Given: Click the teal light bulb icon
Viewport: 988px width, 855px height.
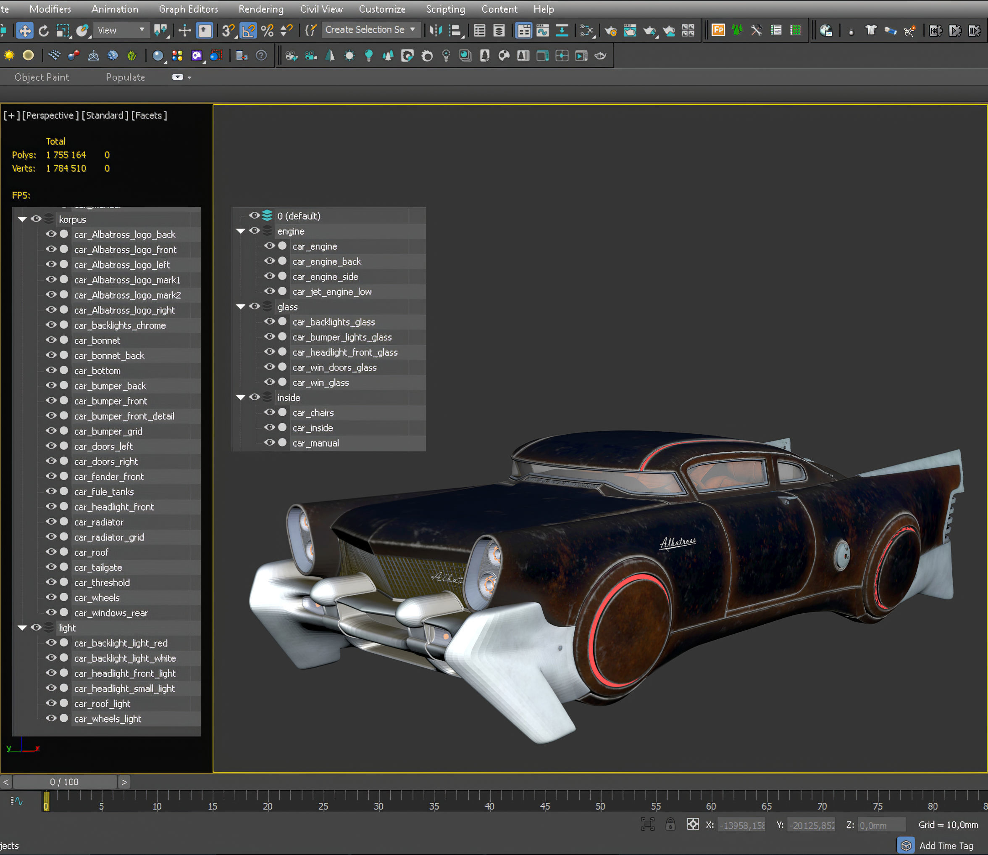Looking at the screenshot, I should pyautogui.click(x=368, y=56).
